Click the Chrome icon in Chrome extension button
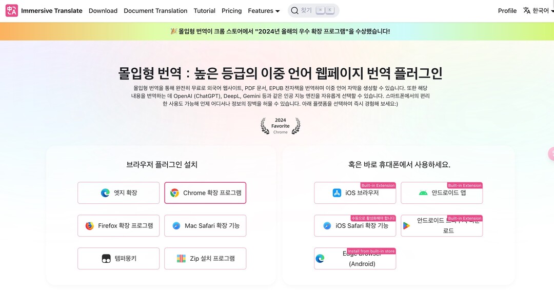 coord(174,193)
